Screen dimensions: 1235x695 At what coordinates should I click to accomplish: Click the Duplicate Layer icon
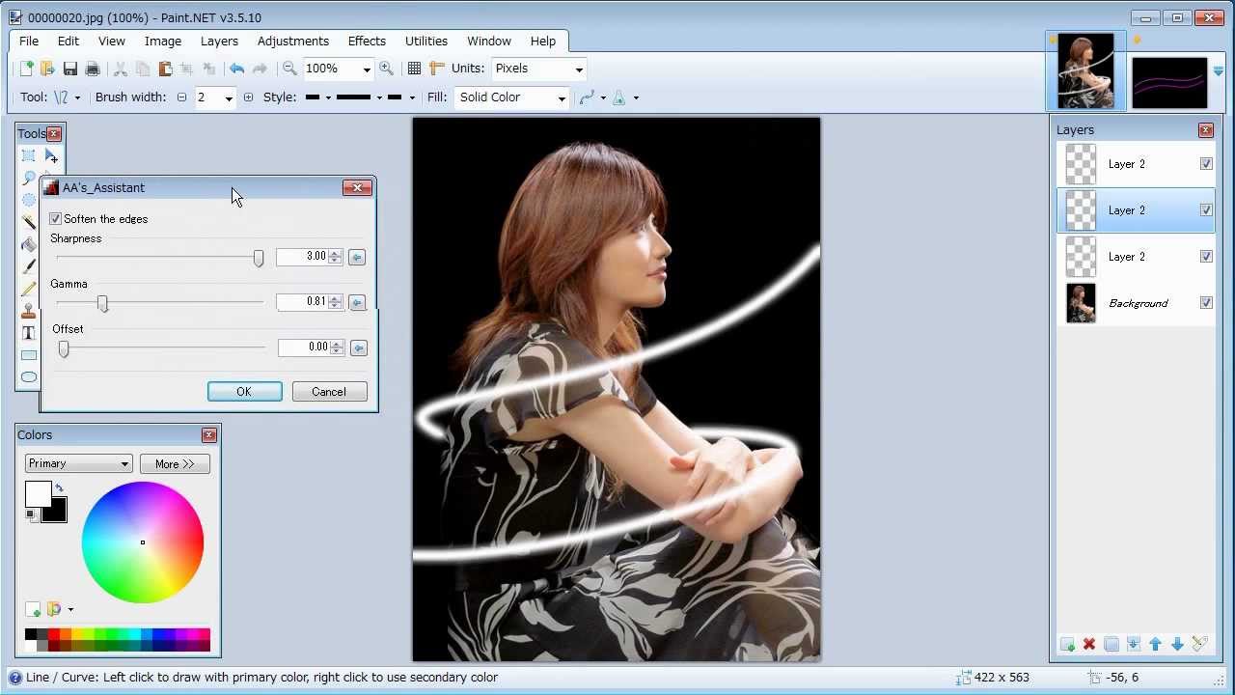click(1111, 644)
